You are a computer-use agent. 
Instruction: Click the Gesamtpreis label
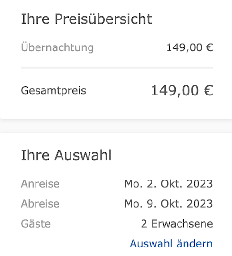[x=54, y=91]
